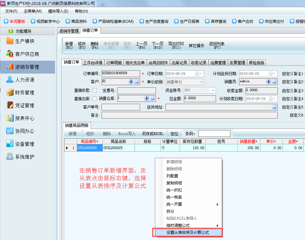Select 设置从表排序及计算公式 menu entry
This screenshot has height=240, width=305.
tap(188, 232)
